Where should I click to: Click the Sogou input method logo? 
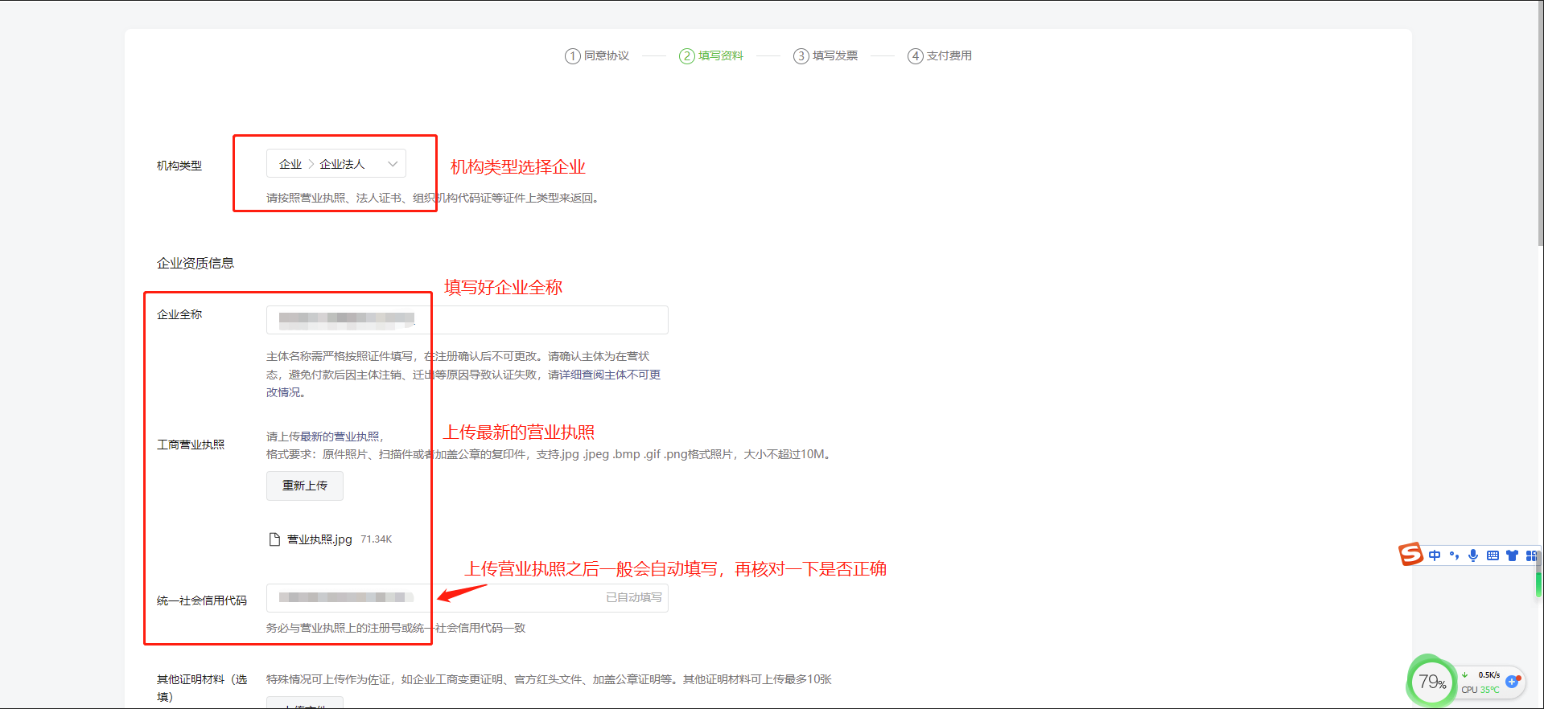pyautogui.click(x=1410, y=555)
